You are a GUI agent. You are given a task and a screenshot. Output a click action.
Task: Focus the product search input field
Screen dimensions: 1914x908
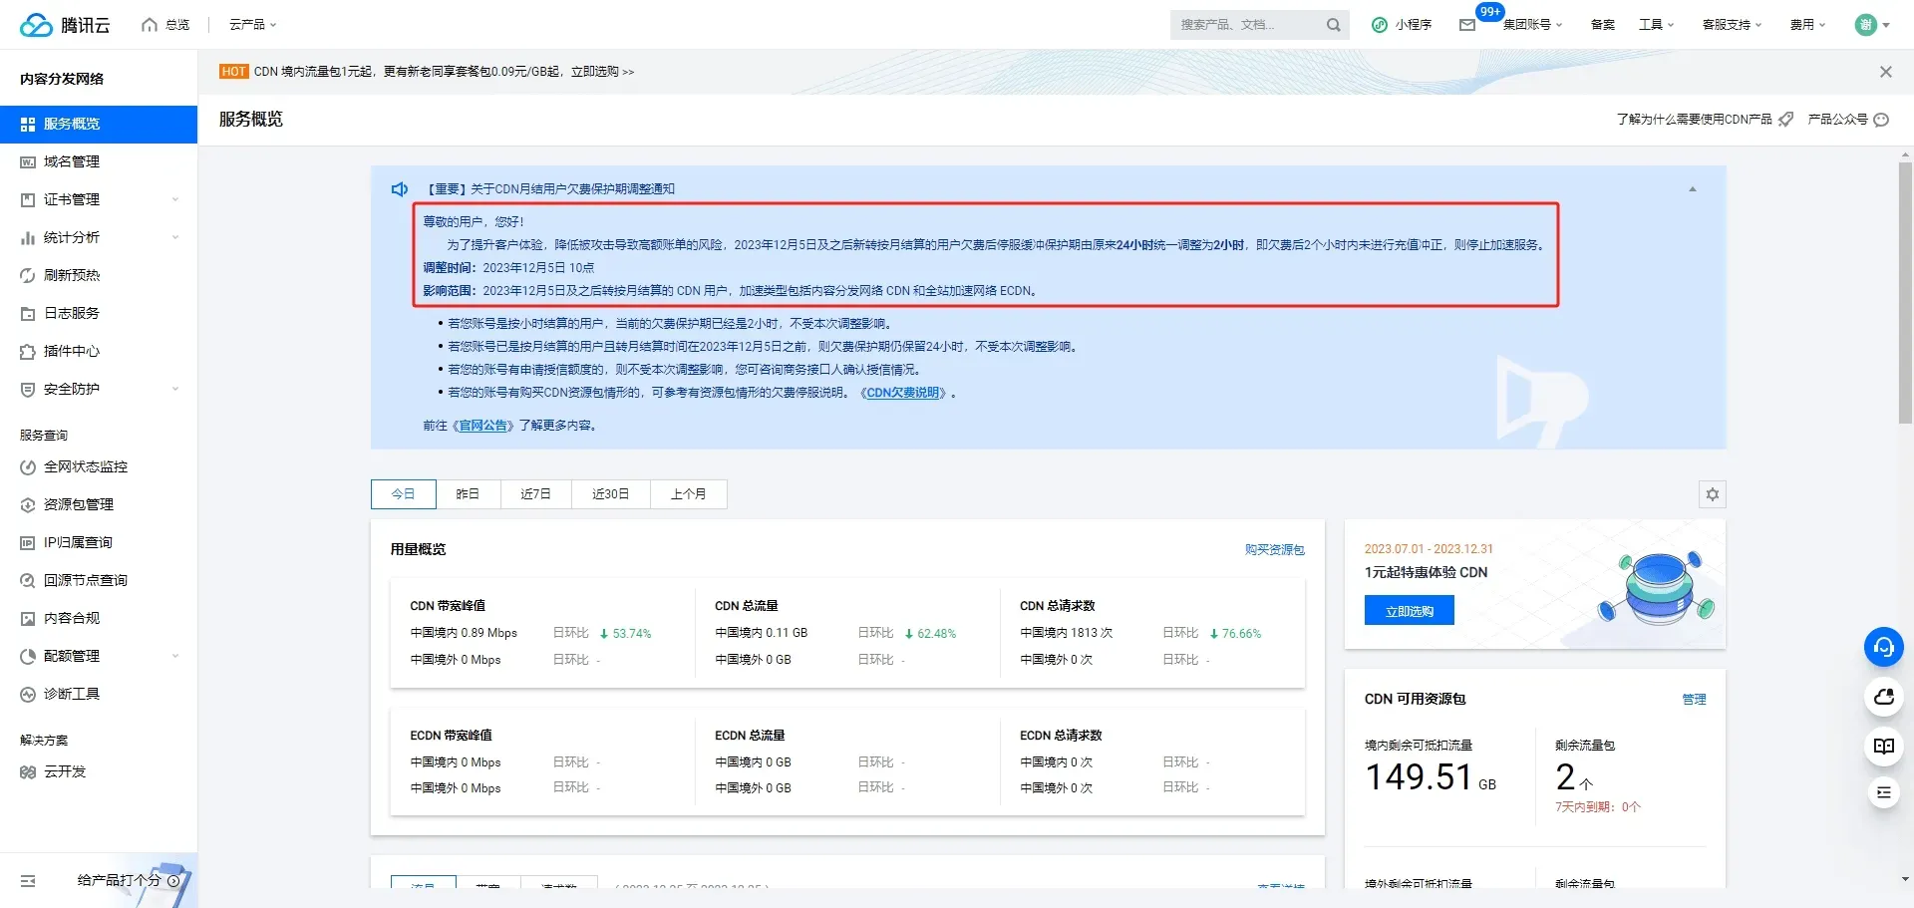tap(1246, 25)
